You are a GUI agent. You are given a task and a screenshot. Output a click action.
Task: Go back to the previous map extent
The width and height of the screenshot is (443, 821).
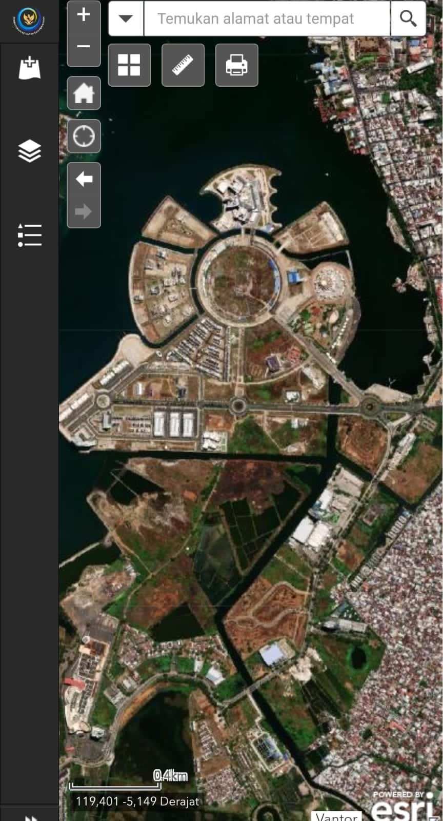[84, 179]
